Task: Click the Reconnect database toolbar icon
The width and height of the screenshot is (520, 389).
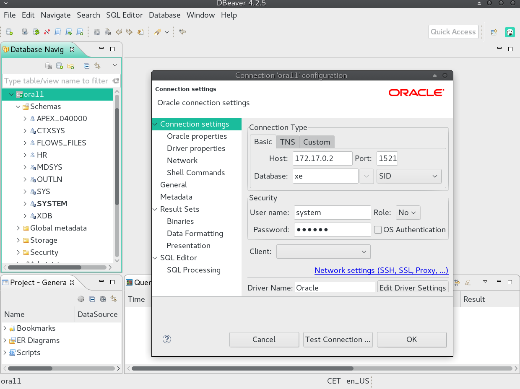Action: coord(36,32)
